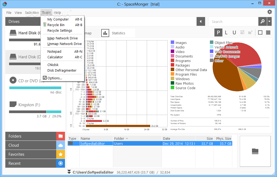
Task: Click the folder type icon in SoftpediaEditor row
Action: pyautogui.click(x=71, y=143)
